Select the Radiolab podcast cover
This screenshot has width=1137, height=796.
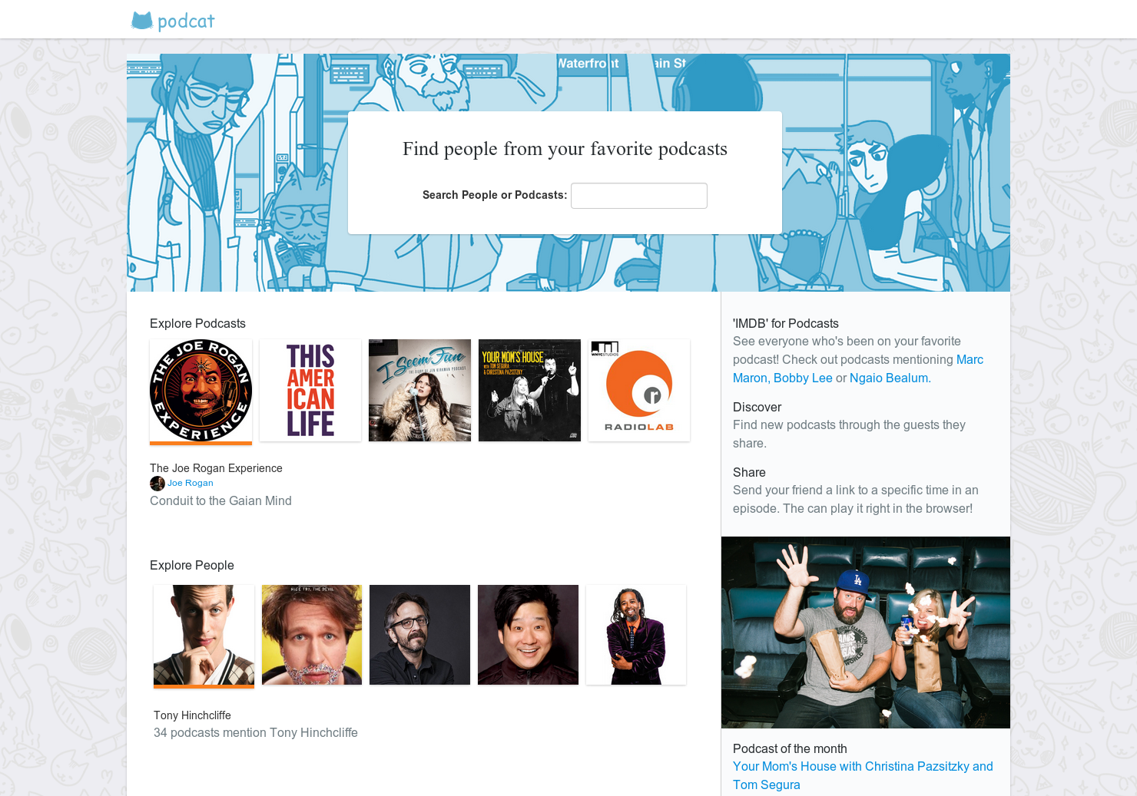639,391
